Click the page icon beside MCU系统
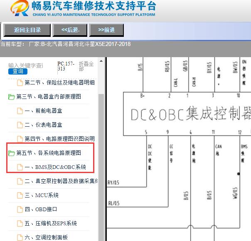The width and height of the screenshot is (251, 241). [20, 195]
